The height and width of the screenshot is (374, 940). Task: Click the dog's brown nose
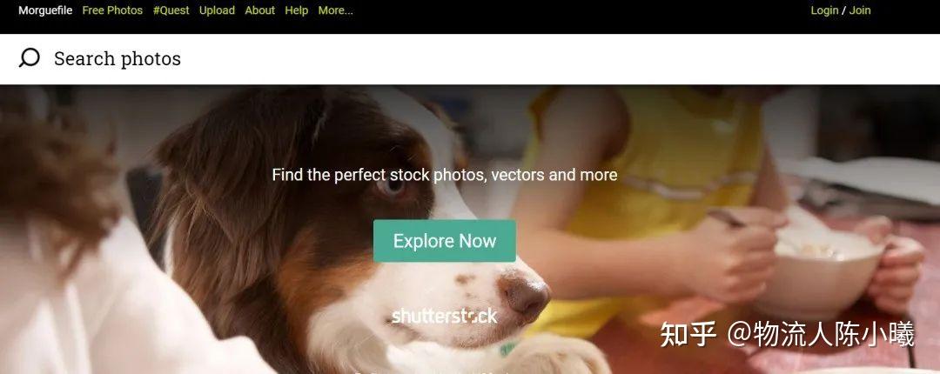526,295
